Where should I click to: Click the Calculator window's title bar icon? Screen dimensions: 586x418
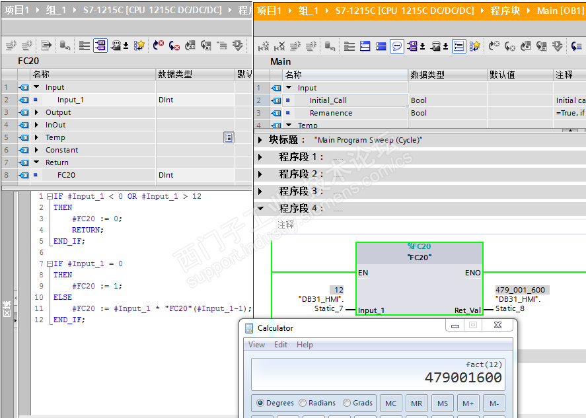(x=249, y=328)
